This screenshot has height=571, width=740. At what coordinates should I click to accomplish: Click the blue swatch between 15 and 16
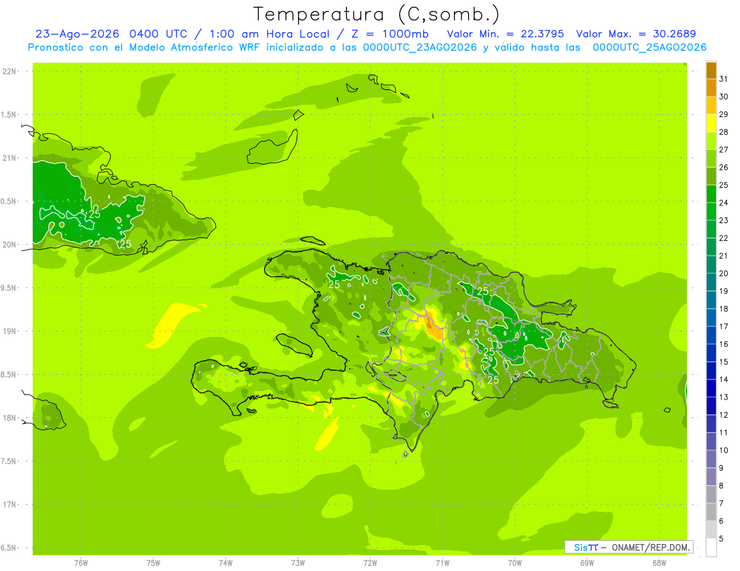pyautogui.click(x=711, y=352)
